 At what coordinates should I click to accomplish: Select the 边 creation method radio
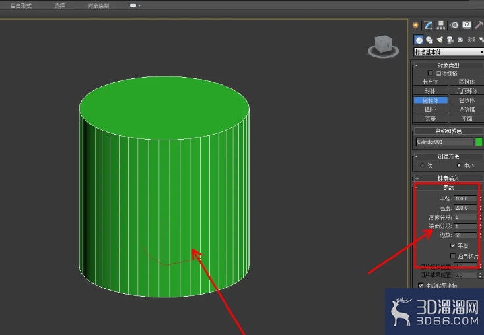pyautogui.click(x=423, y=166)
